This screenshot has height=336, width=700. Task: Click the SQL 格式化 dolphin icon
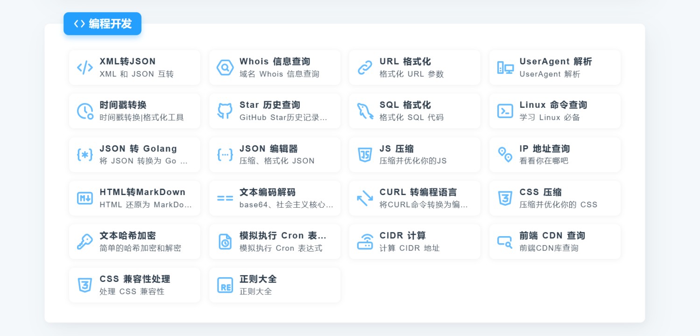[365, 111]
